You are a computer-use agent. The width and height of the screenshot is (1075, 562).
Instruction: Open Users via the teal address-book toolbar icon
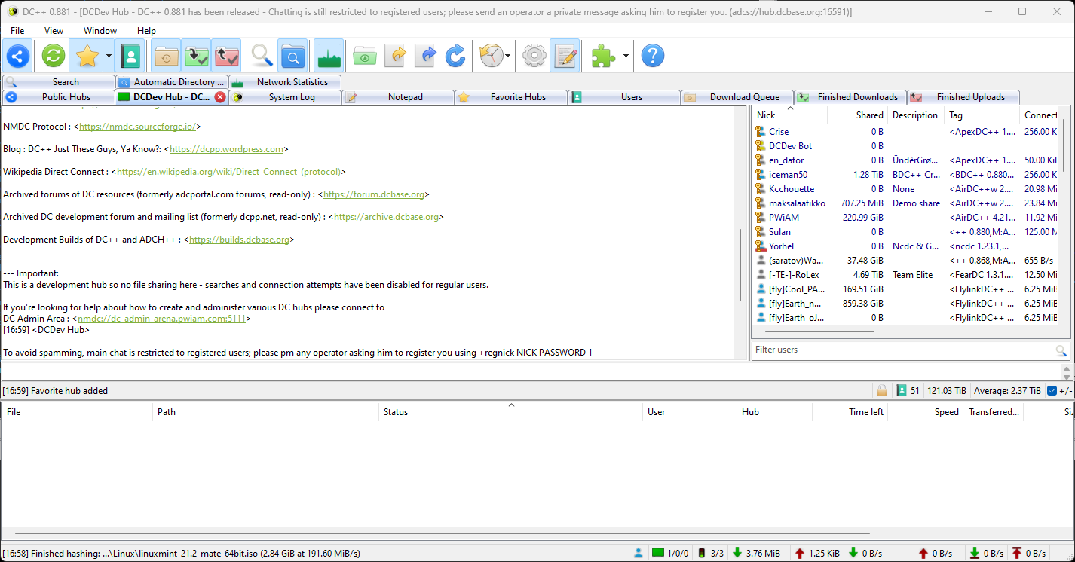coord(131,56)
